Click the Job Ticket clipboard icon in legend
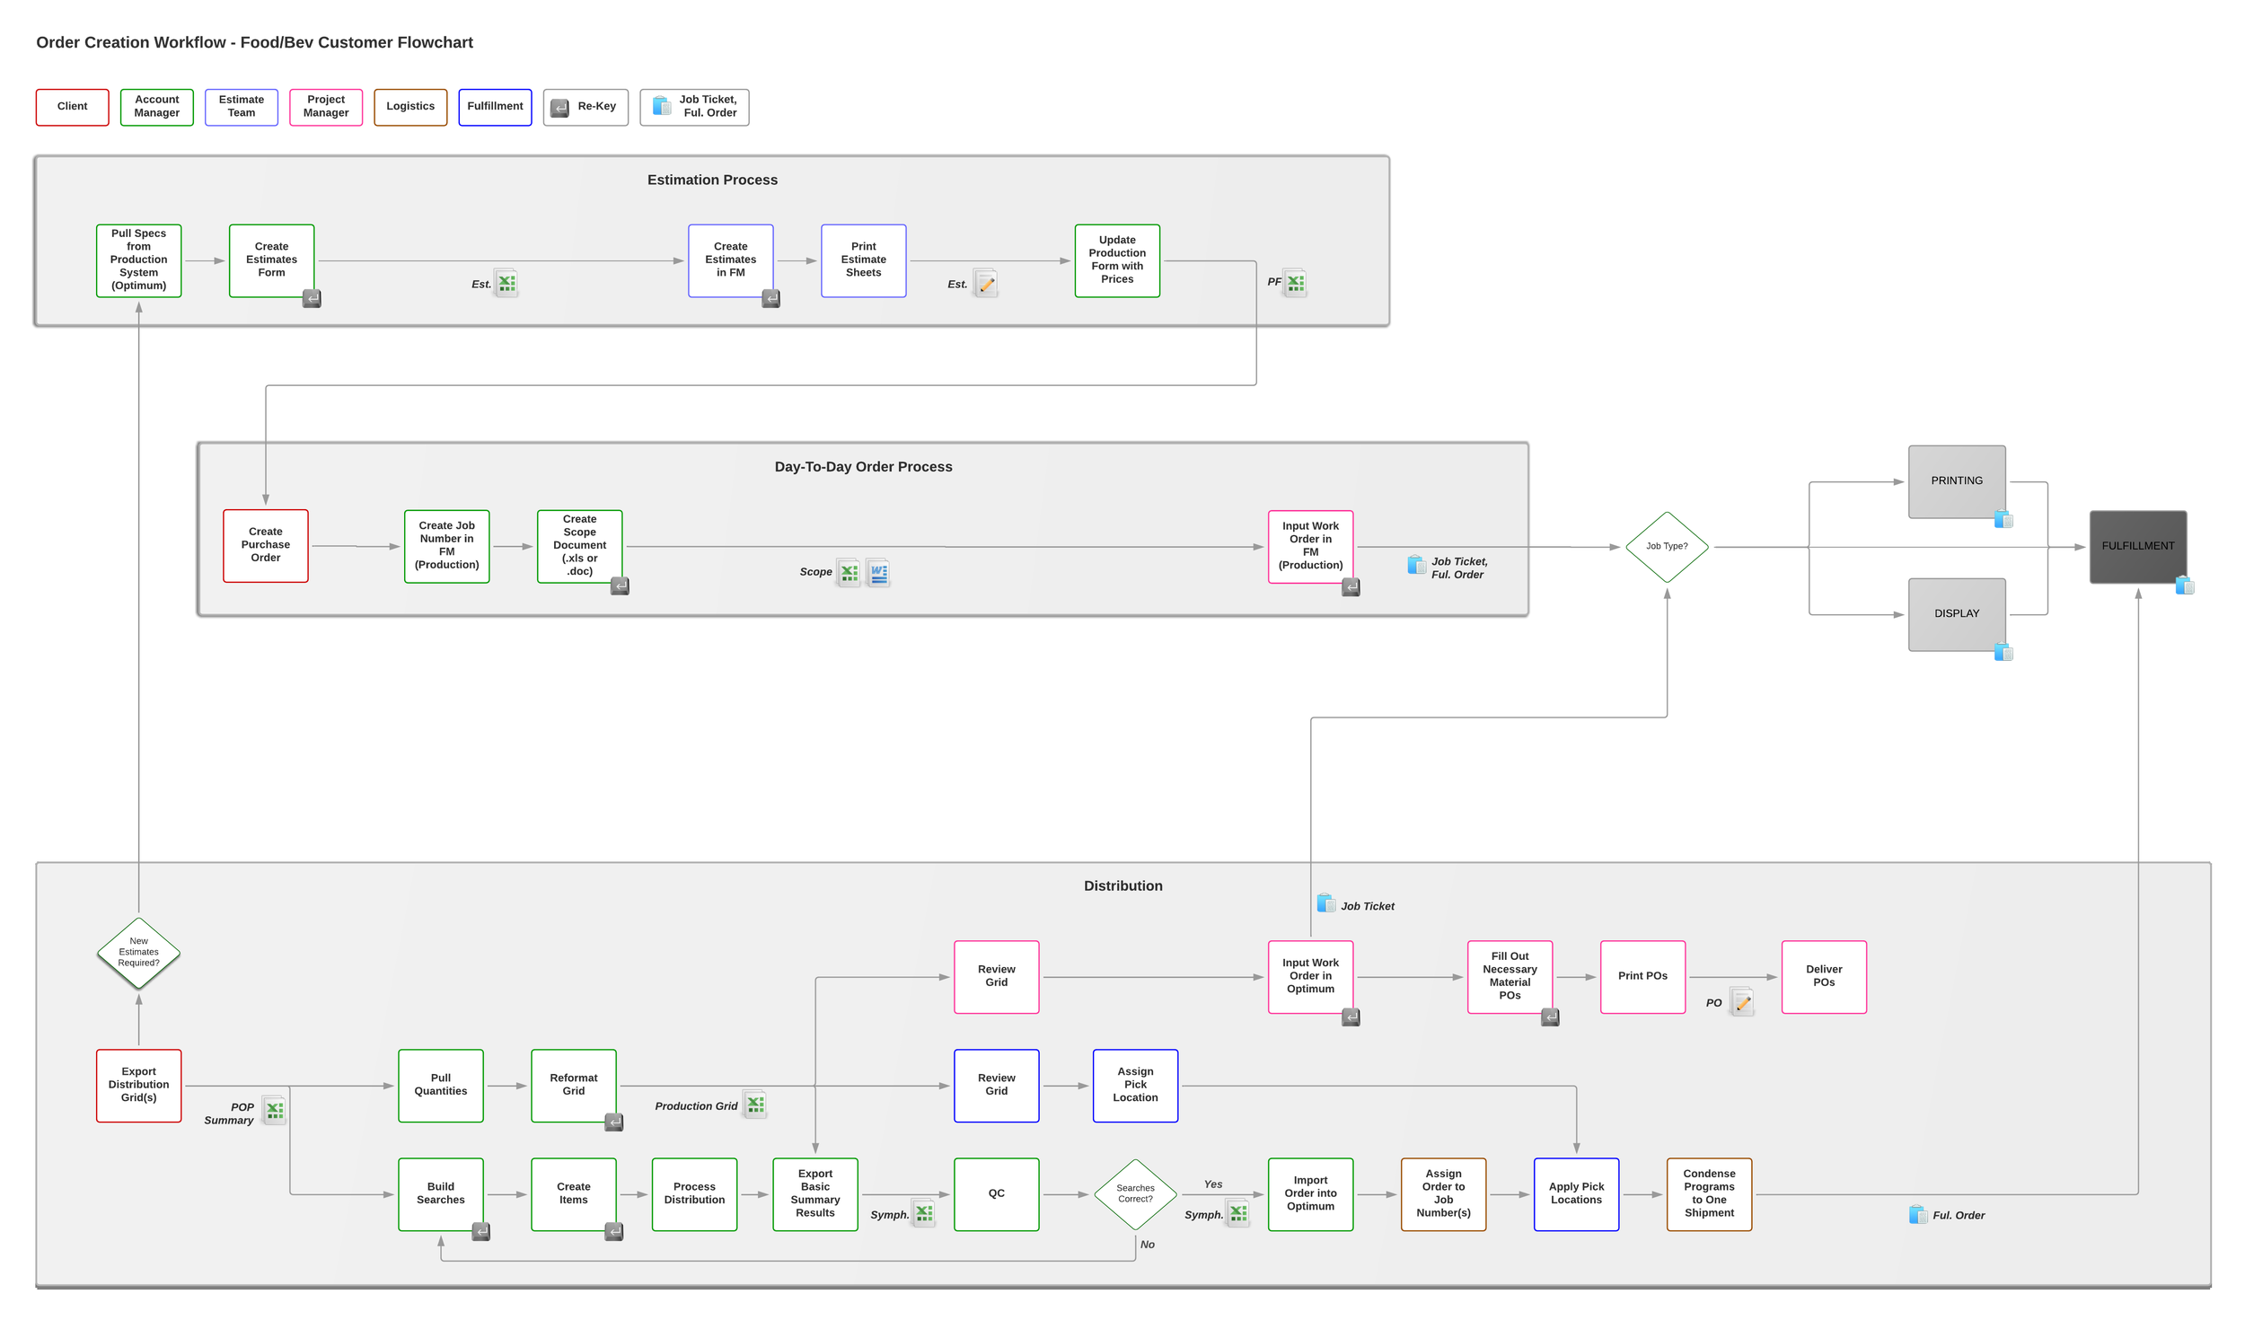Screen dimensions: 2245x1329 661,106
